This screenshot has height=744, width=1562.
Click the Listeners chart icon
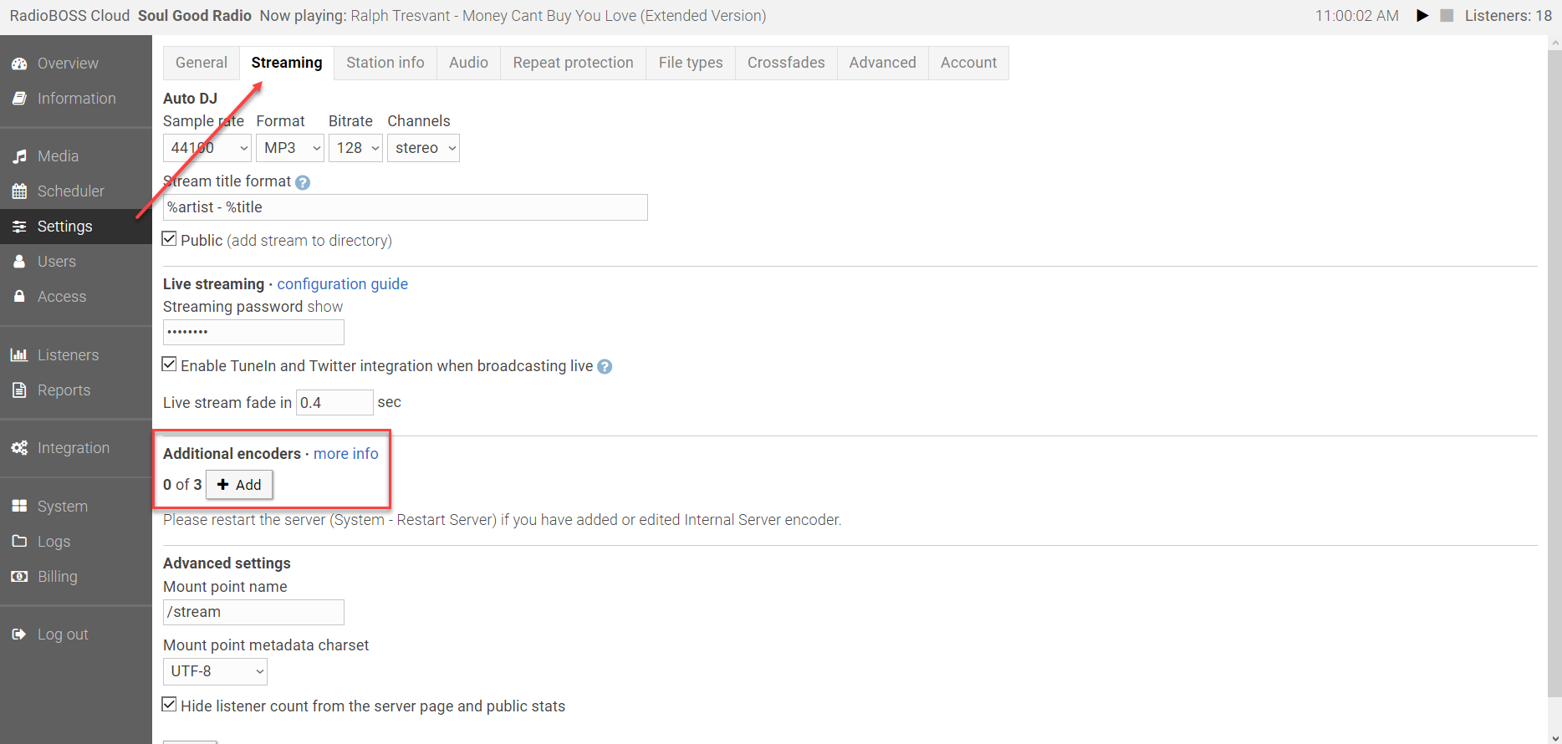click(19, 355)
